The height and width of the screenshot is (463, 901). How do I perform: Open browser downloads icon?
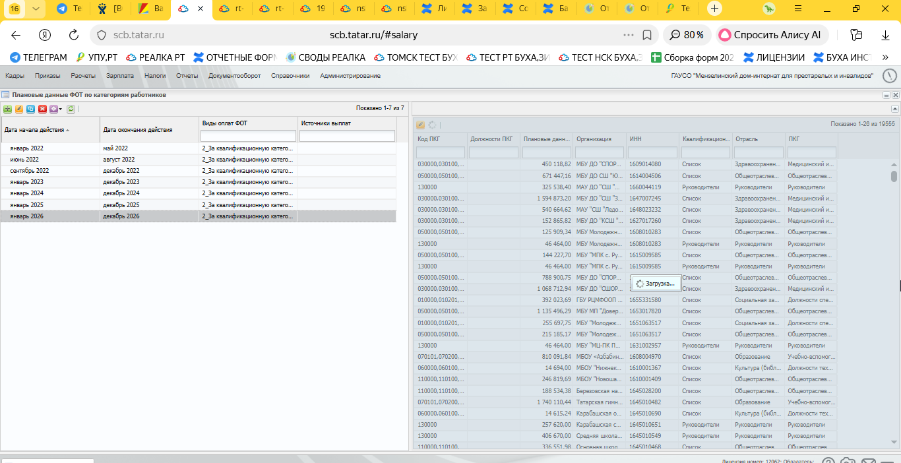click(x=885, y=35)
